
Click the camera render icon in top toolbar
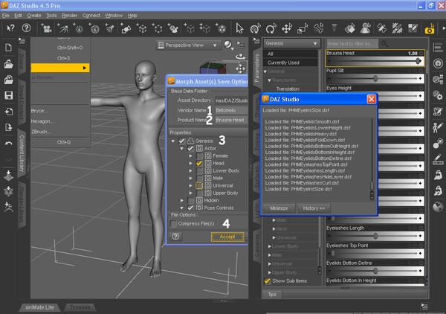430,29
